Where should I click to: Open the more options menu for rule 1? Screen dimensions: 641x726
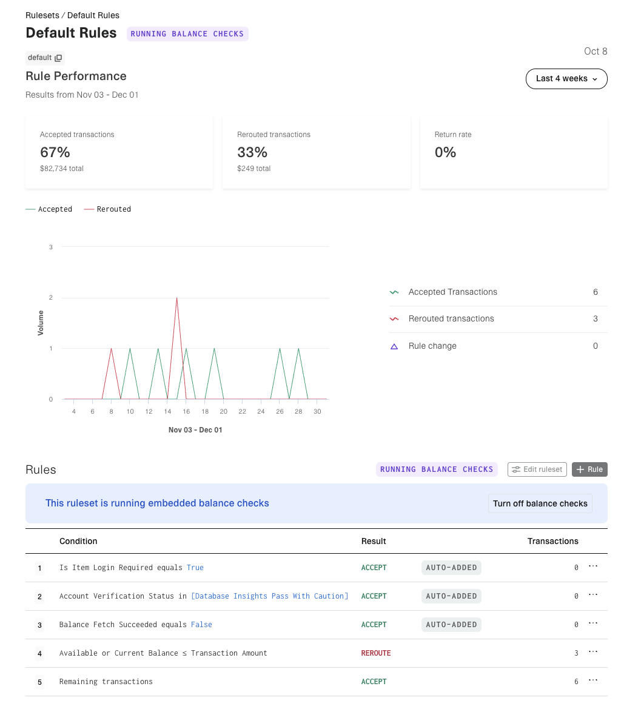(x=593, y=566)
